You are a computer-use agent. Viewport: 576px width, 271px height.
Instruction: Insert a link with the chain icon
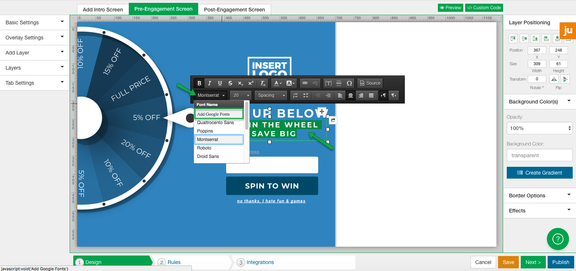tap(305, 83)
